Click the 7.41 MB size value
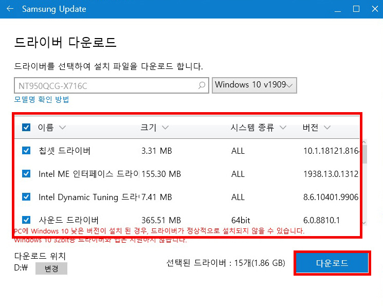The image size is (383, 306). [x=157, y=197]
